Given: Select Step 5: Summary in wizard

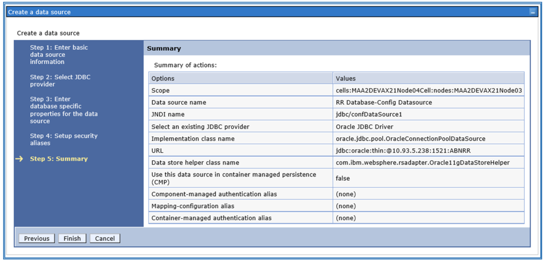Looking at the screenshot, I should click(x=59, y=159).
